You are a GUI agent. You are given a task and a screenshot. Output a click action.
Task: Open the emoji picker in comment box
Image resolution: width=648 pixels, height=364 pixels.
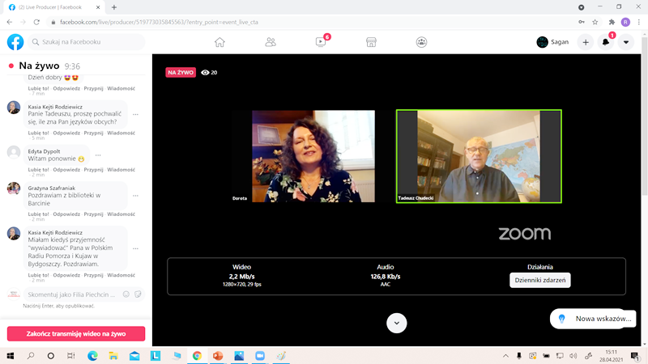[x=126, y=294]
